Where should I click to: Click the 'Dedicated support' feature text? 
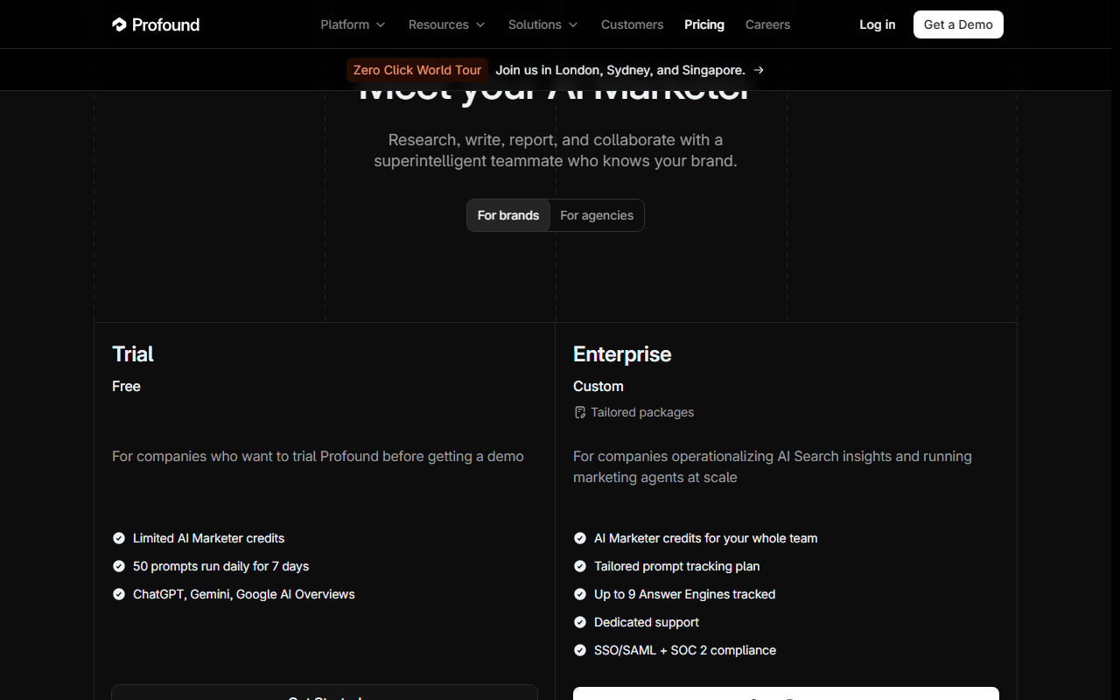tap(647, 622)
